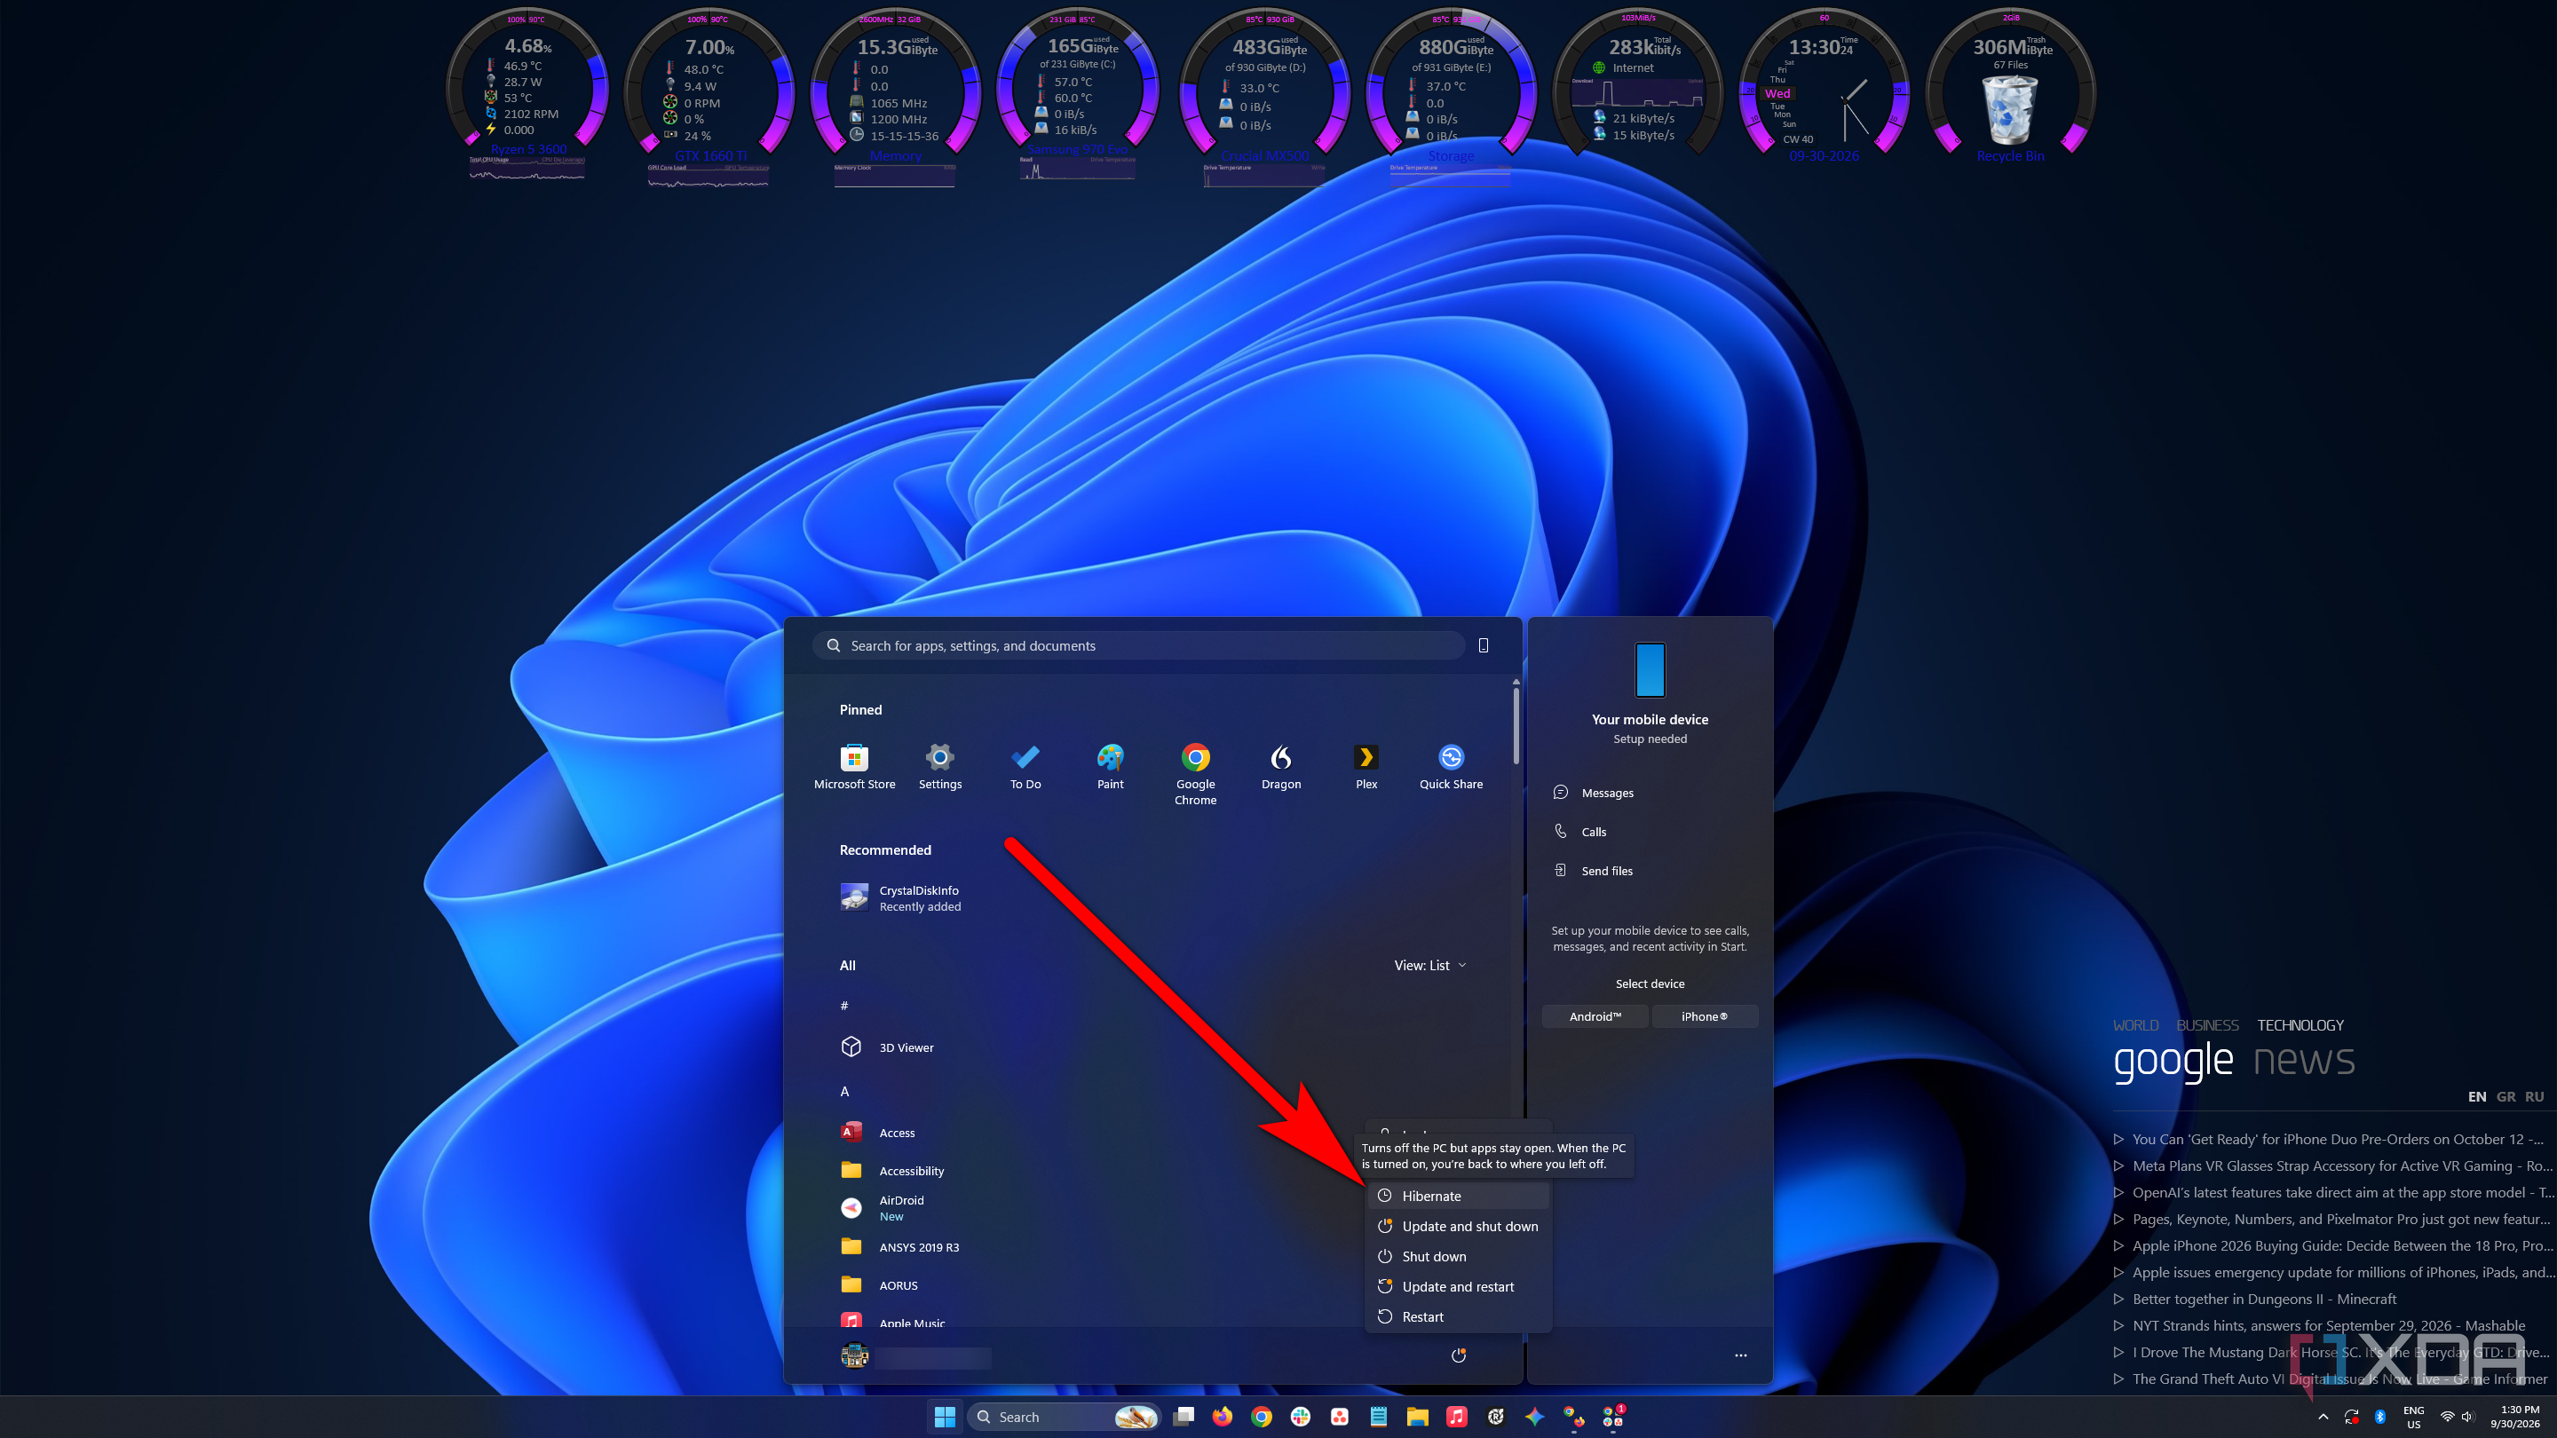
Task: Launch the To Do pinned app
Action: [1025, 767]
